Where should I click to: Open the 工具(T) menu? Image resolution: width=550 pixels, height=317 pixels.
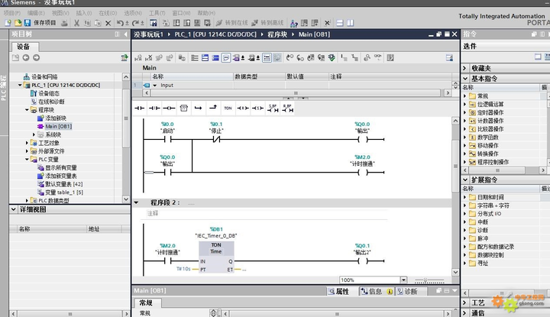157,13
